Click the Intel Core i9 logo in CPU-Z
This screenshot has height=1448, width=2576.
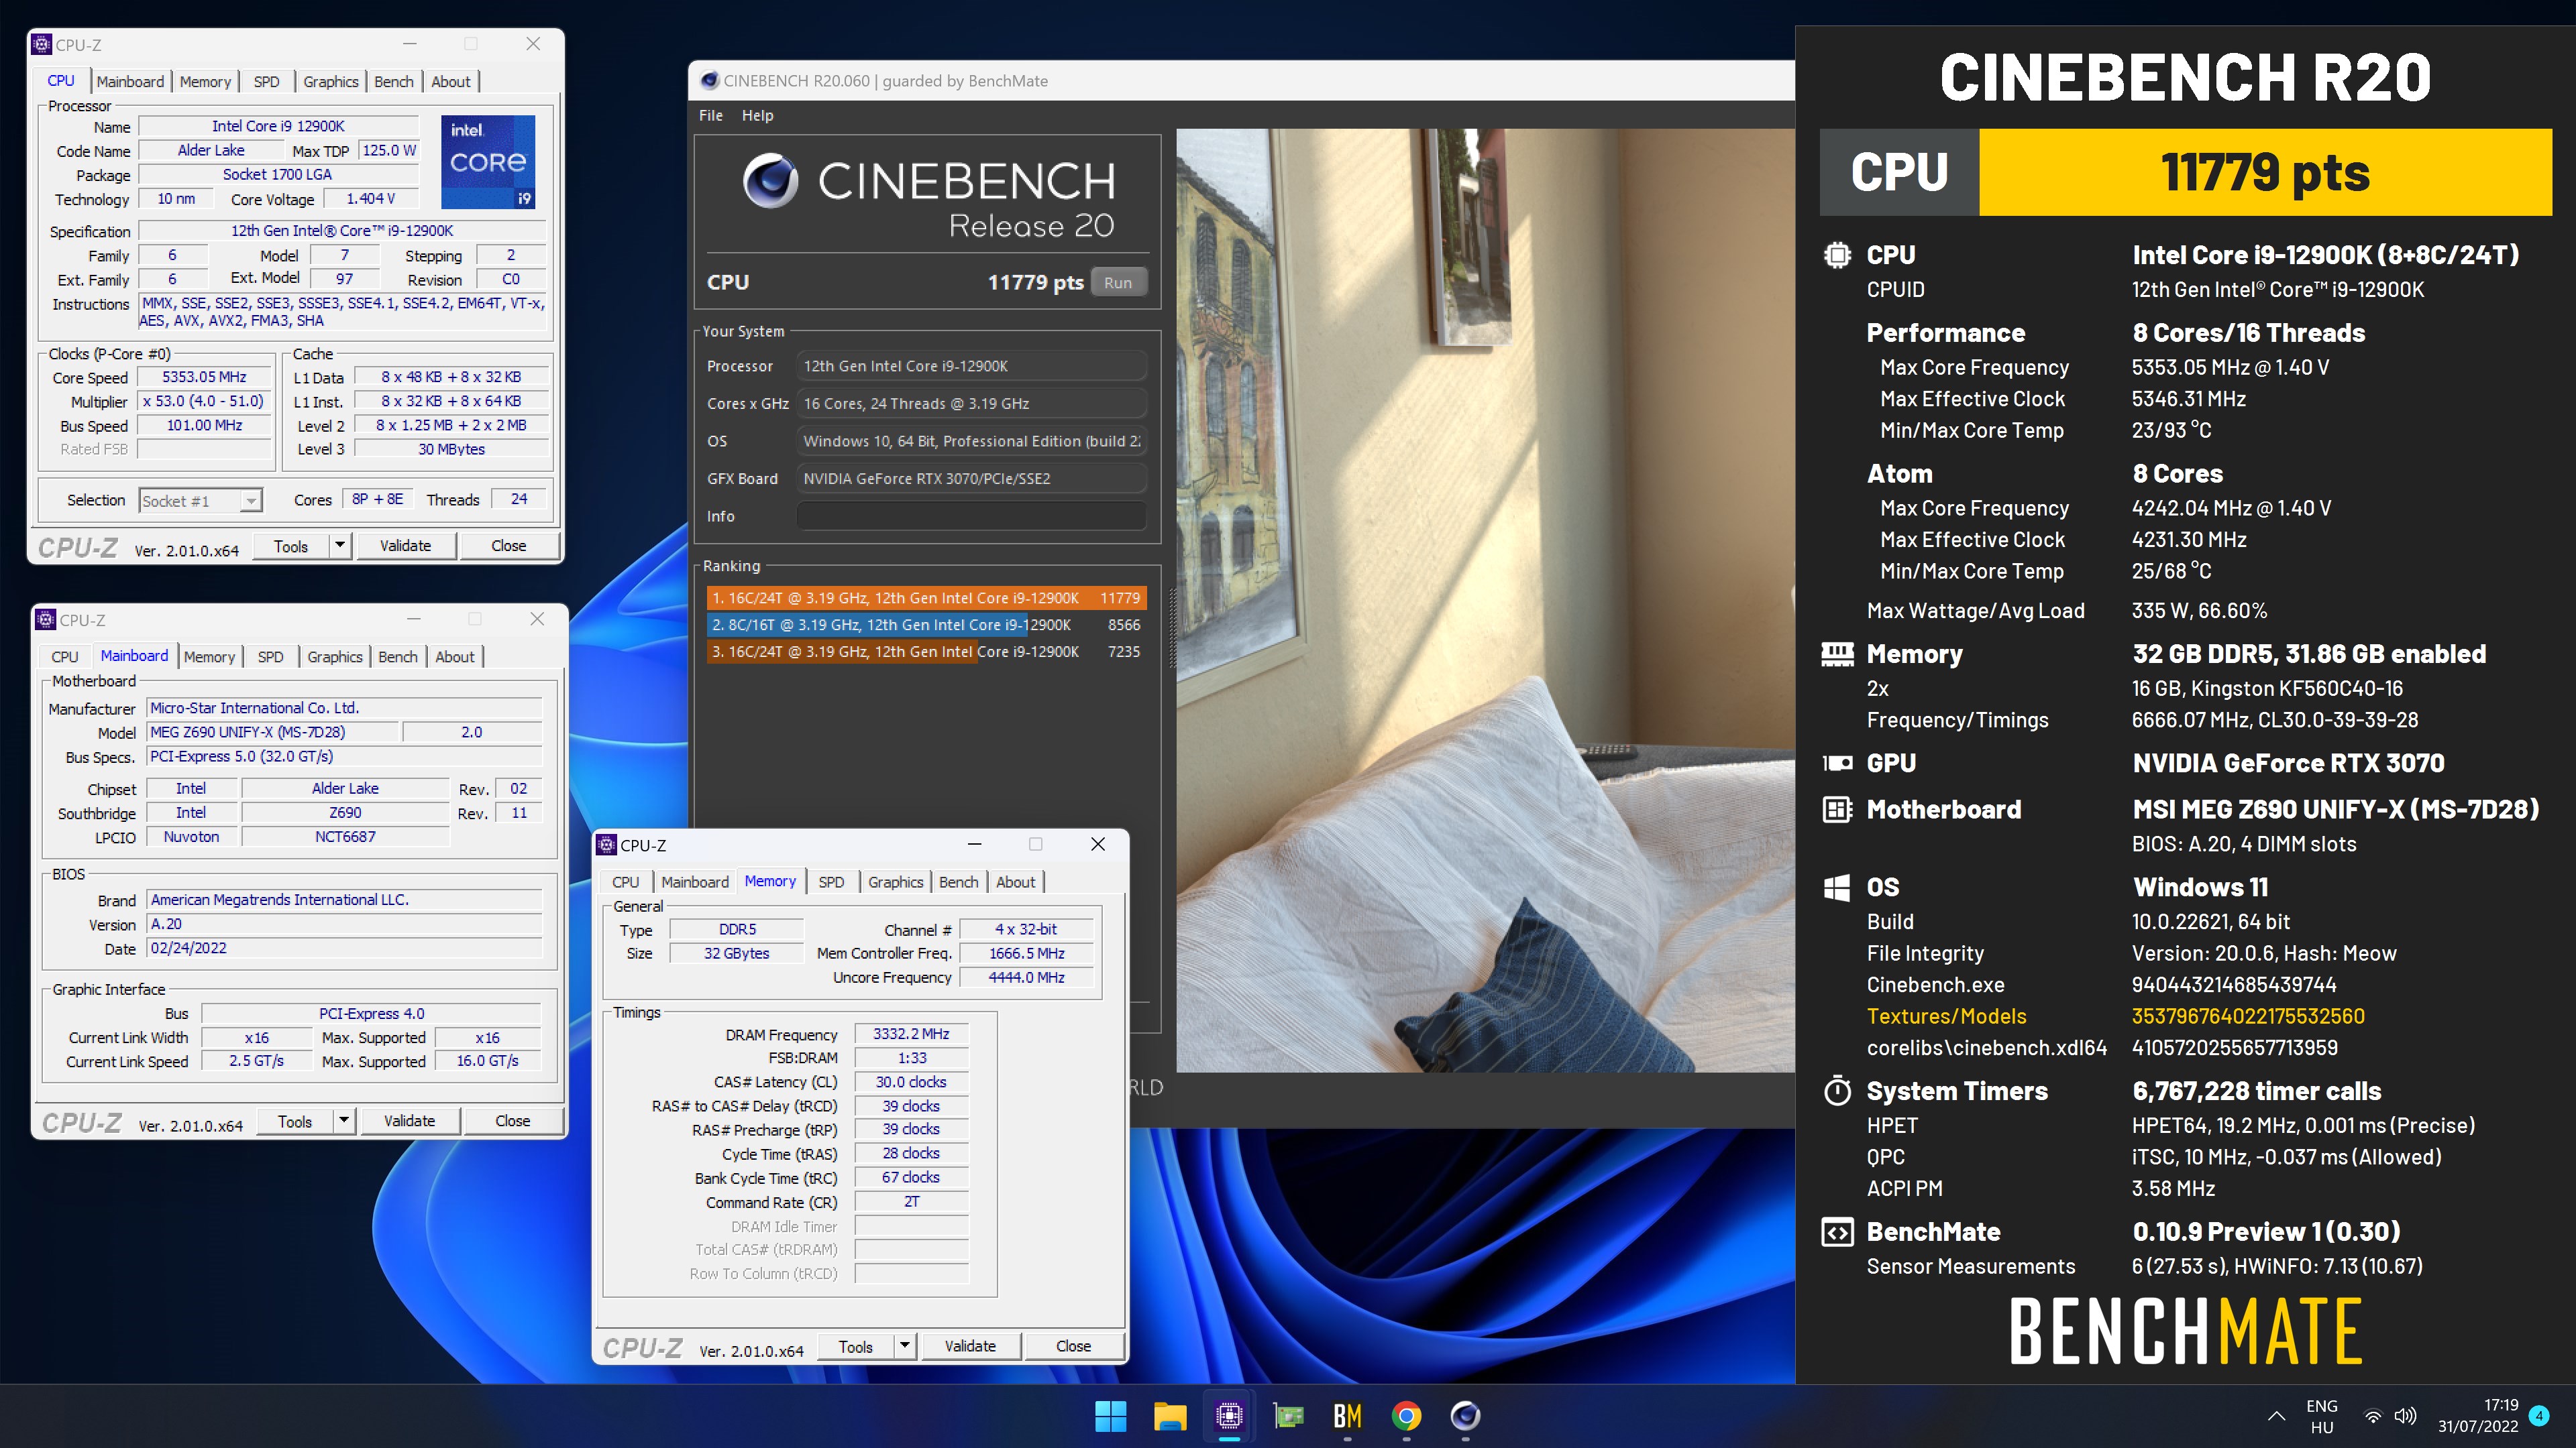click(x=488, y=162)
